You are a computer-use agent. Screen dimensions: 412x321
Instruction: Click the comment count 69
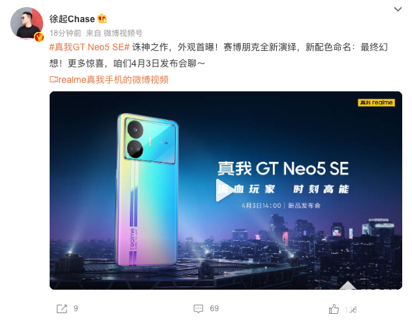click(x=214, y=309)
